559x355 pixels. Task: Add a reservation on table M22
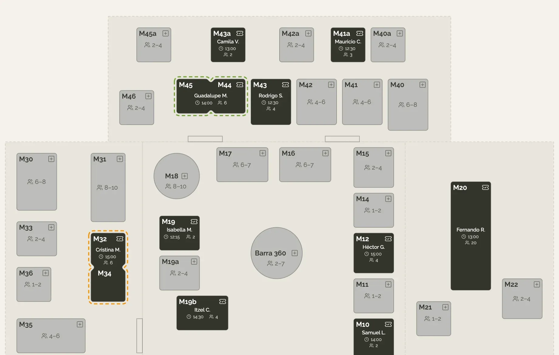[x=537, y=284]
